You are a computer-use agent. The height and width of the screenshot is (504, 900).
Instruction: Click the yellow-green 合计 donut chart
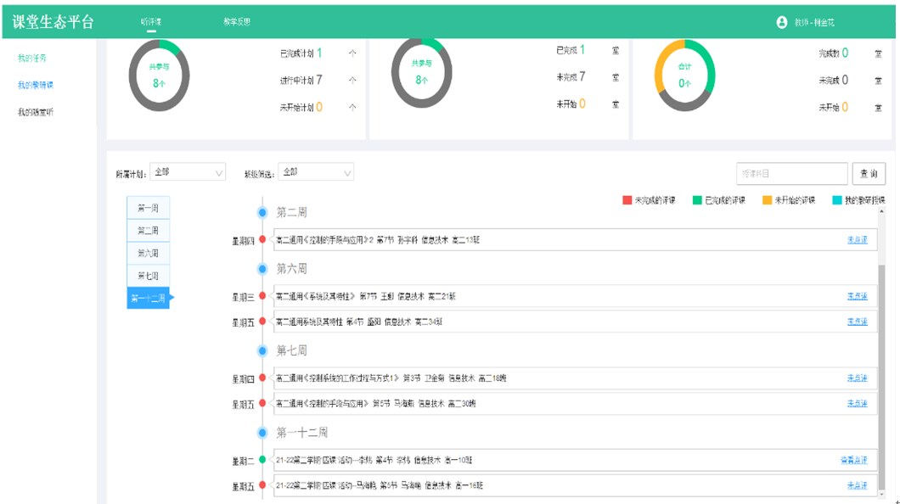pos(684,76)
